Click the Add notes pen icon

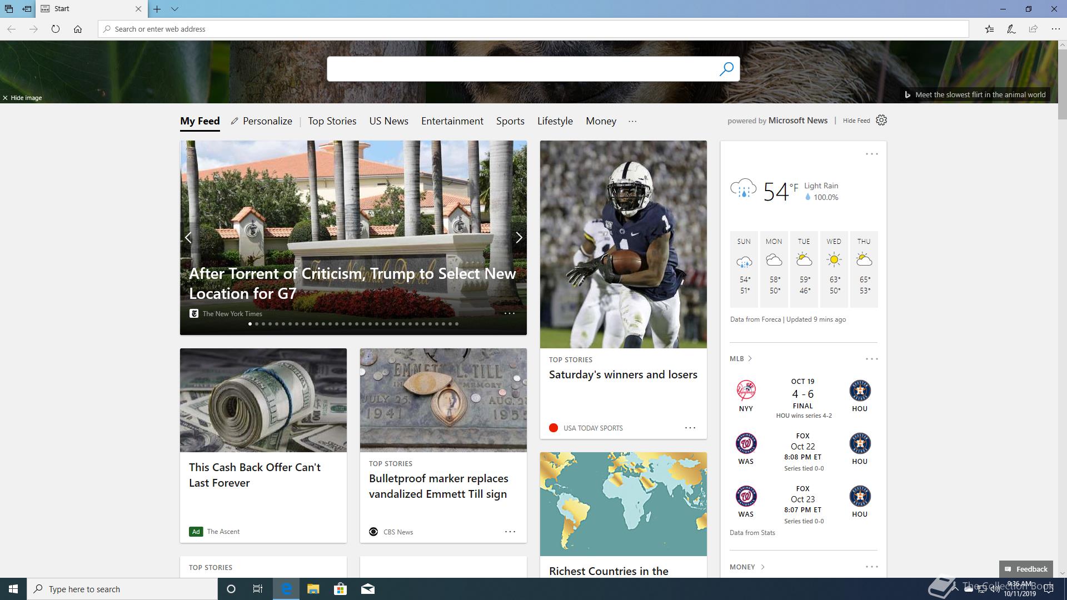[1011, 29]
